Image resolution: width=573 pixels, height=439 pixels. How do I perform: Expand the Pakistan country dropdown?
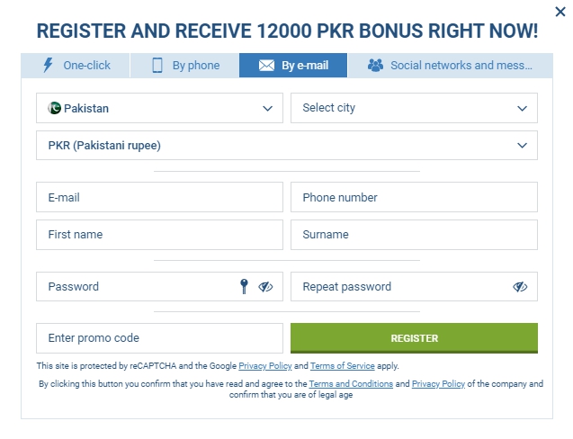[x=159, y=108]
